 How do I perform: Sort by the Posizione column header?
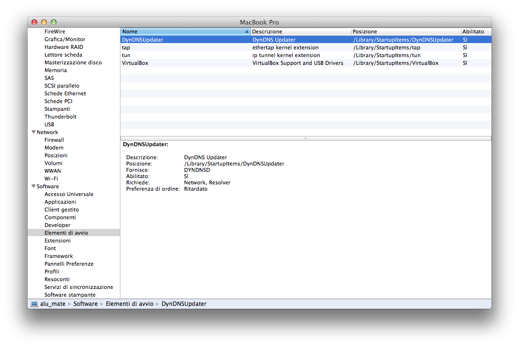pos(406,31)
